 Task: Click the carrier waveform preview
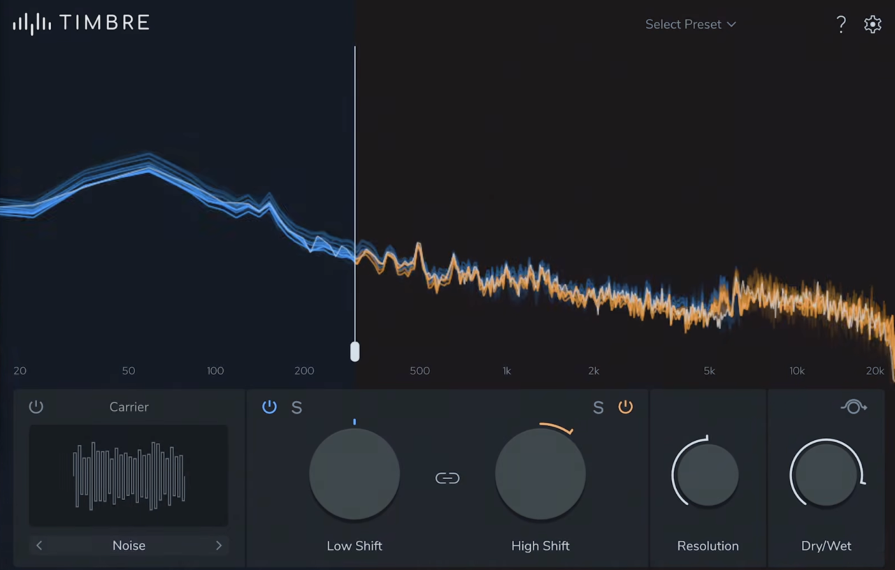(x=129, y=476)
